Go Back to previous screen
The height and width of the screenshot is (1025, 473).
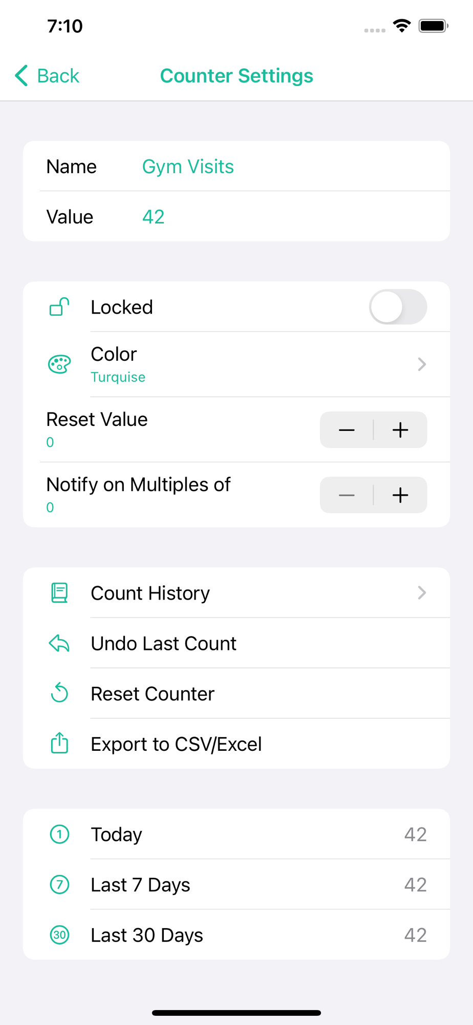click(47, 76)
